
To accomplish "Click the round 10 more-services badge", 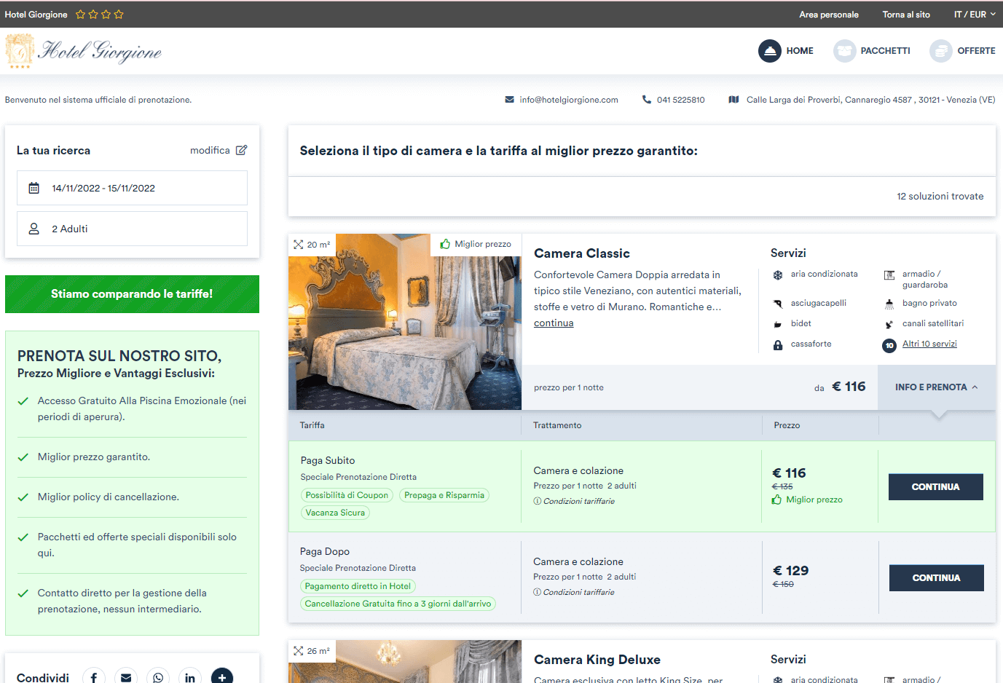I will [889, 346].
